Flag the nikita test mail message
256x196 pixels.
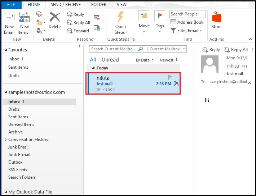coord(170,77)
